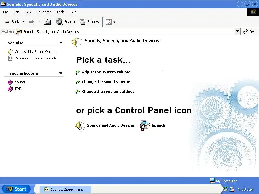This screenshot has height=194, width=259.
Task: Open Advanced Volume Controls link
Action: point(36,58)
